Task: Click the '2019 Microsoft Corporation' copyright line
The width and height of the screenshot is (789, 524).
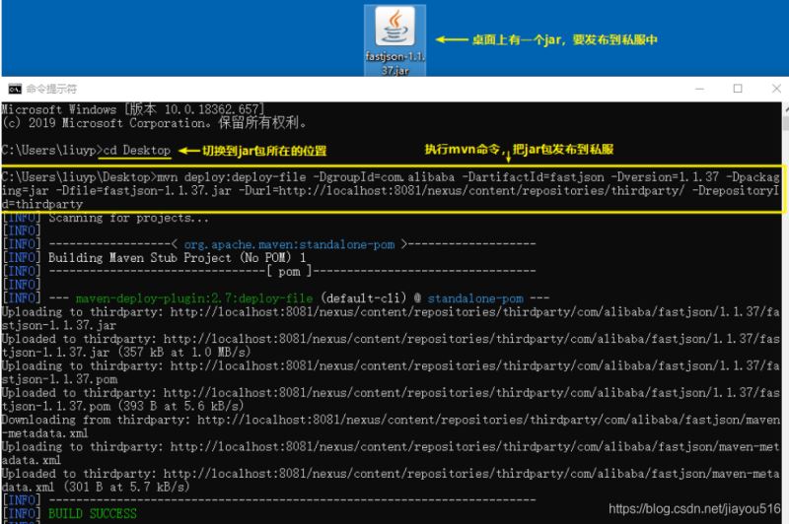Action: pyautogui.click(x=154, y=122)
